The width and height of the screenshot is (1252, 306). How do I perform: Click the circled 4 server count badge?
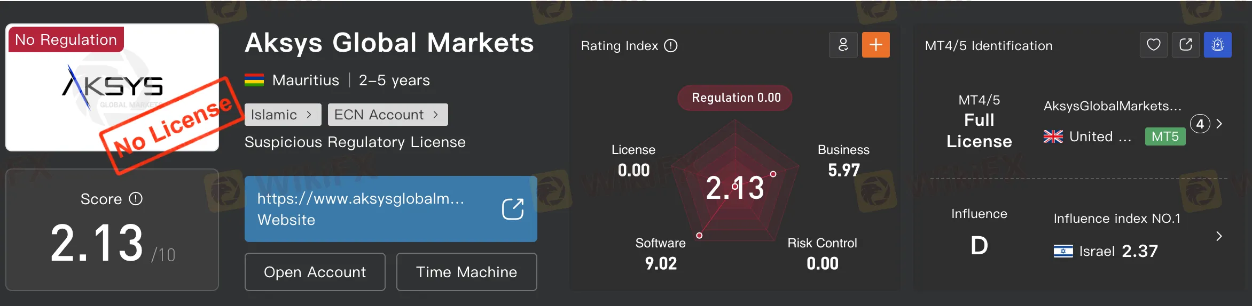1200,124
